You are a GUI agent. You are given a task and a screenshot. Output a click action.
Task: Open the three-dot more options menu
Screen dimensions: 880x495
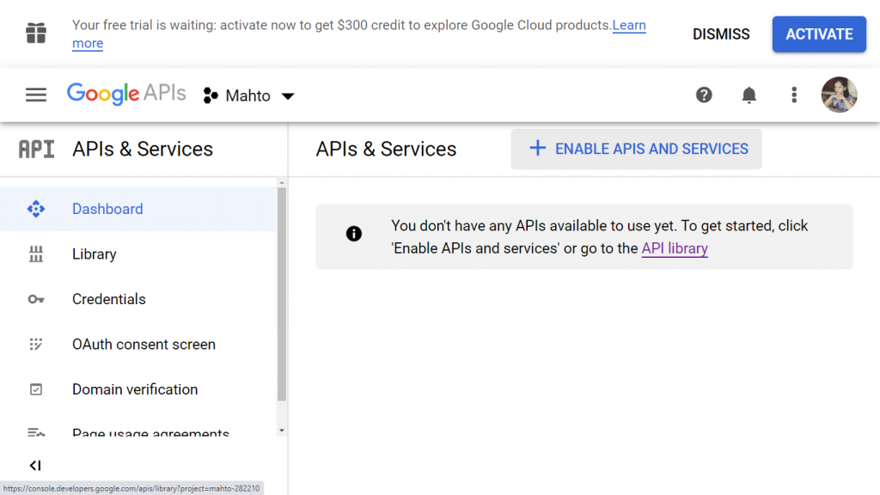point(793,95)
